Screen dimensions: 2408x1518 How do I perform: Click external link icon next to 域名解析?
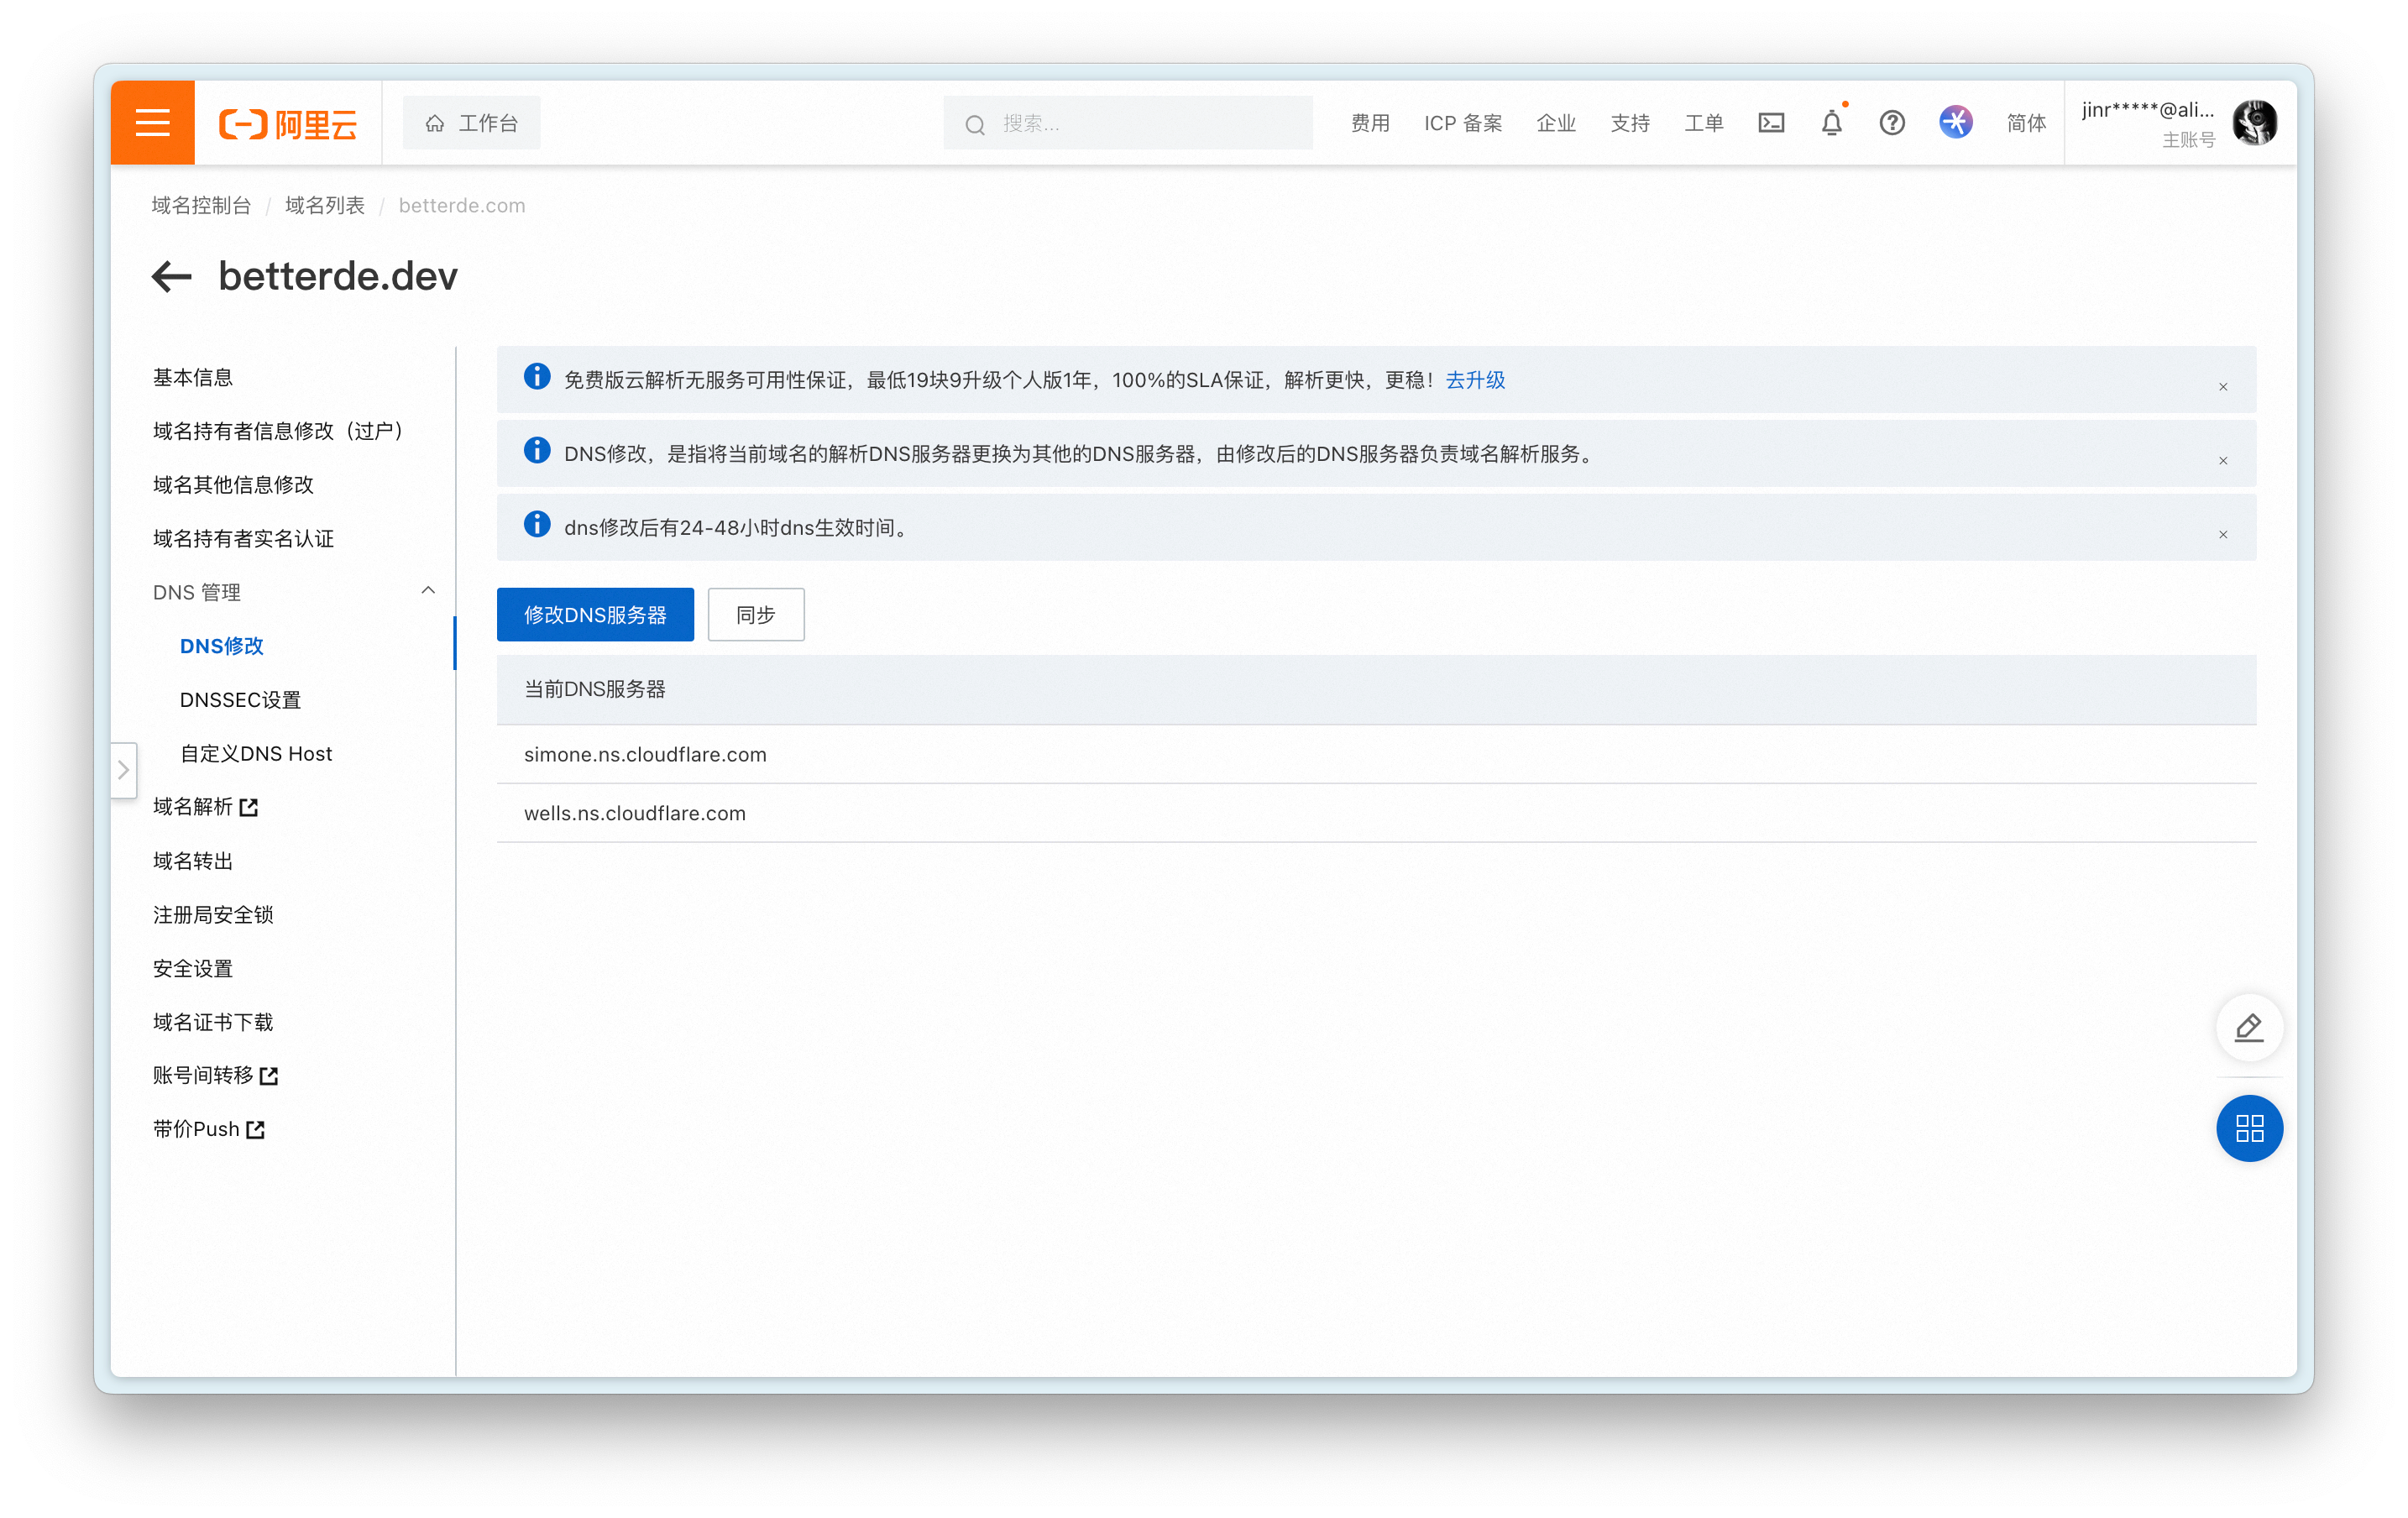point(249,808)
